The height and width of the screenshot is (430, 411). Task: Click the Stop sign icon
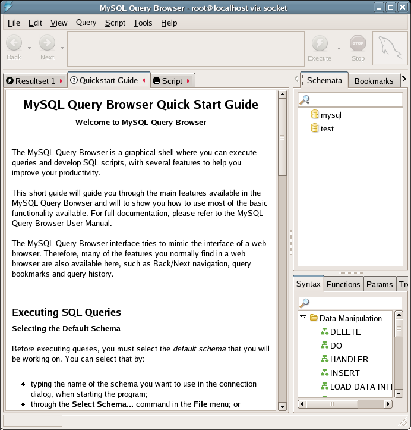(358, 43)
